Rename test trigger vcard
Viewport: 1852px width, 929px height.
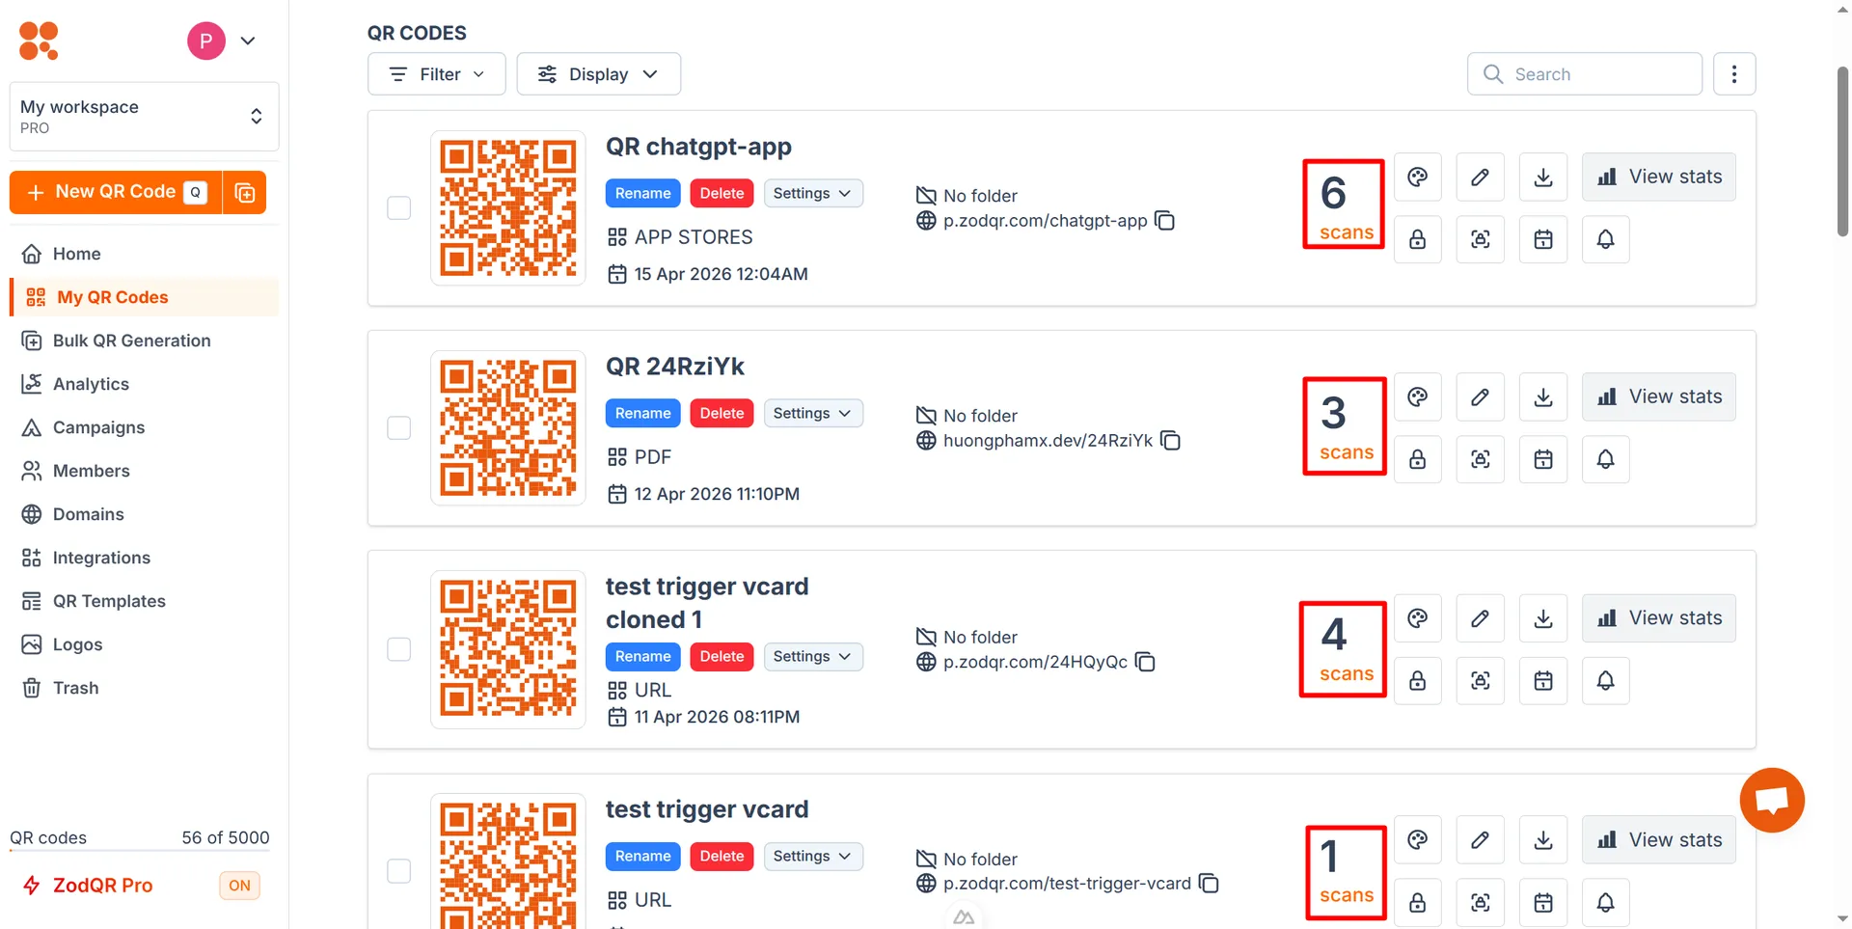(642, 856)
